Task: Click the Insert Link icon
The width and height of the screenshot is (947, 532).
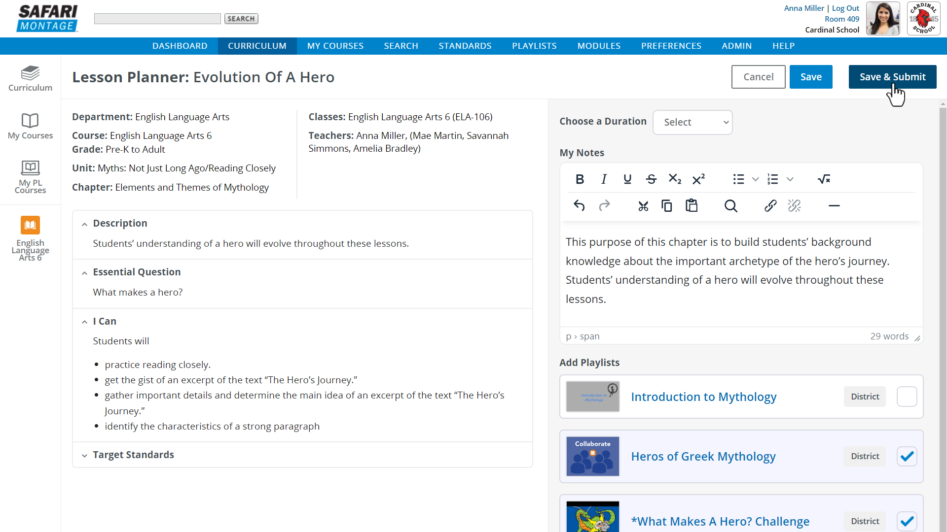Action: [770, 206]
